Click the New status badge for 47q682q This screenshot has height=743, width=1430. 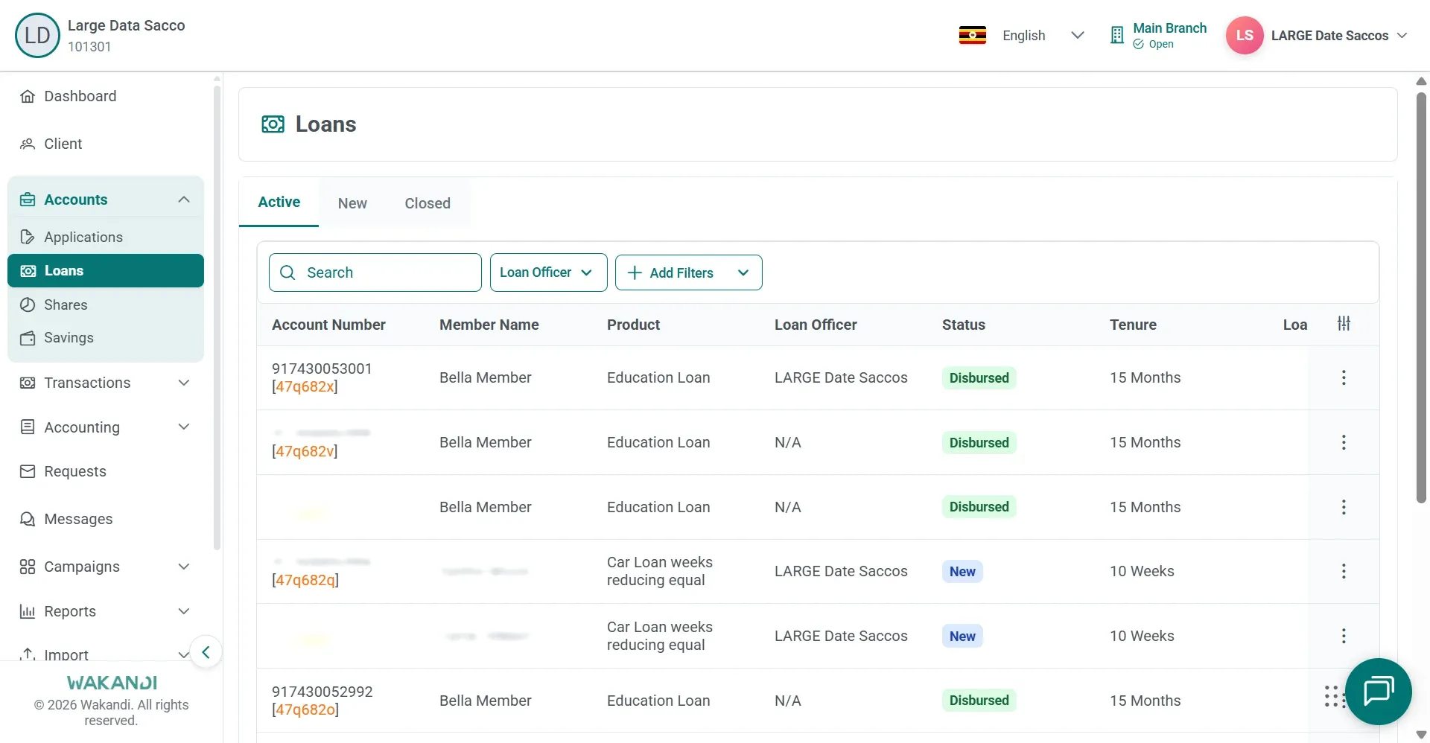[962, 572]
